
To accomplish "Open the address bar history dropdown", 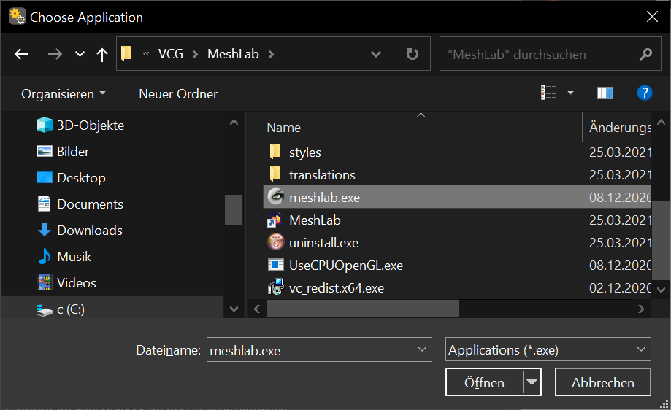I will pos(376,54).
